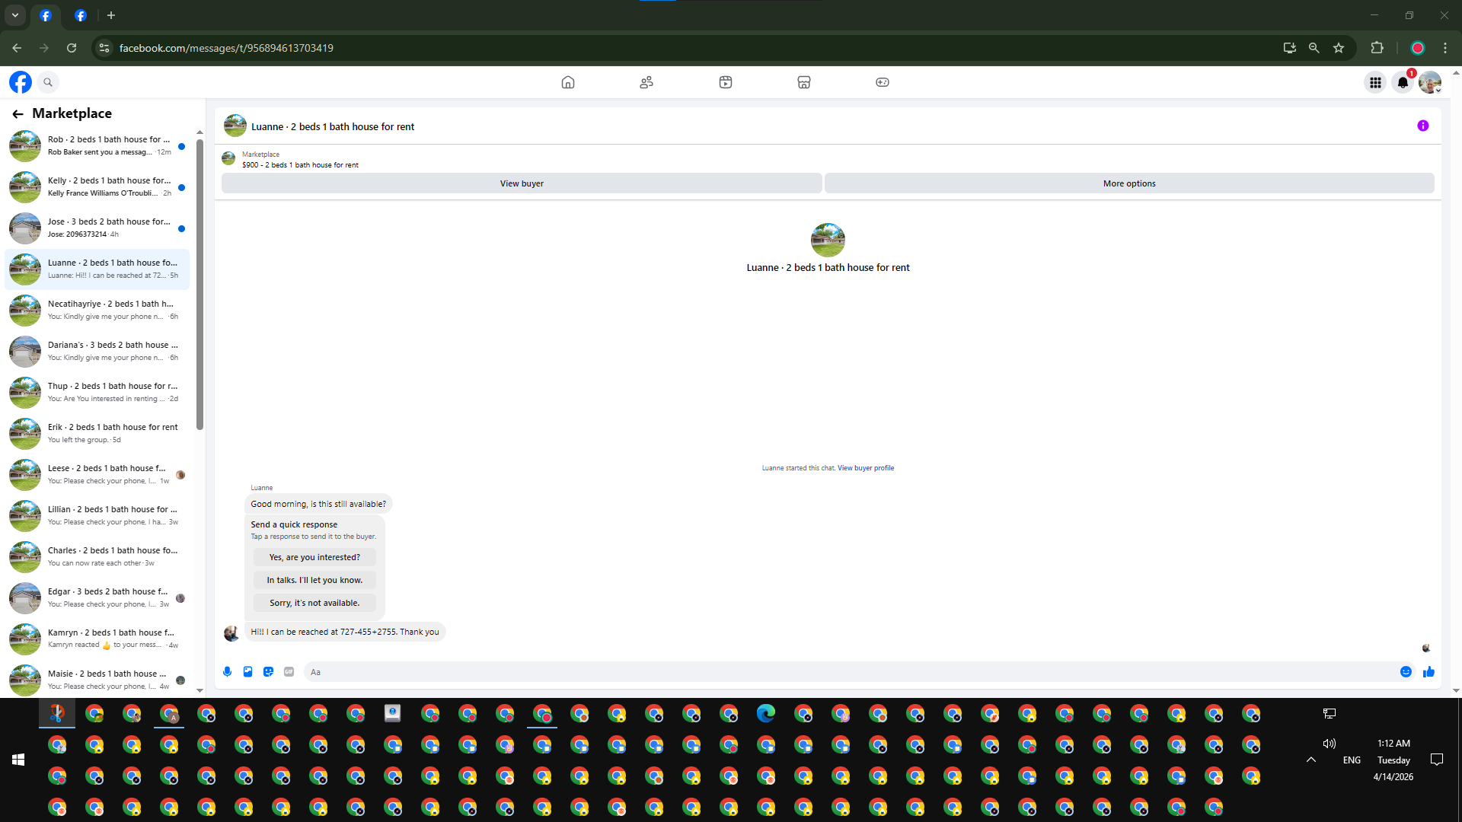Send a thumbs-up like in chat

click(1428, 671)
